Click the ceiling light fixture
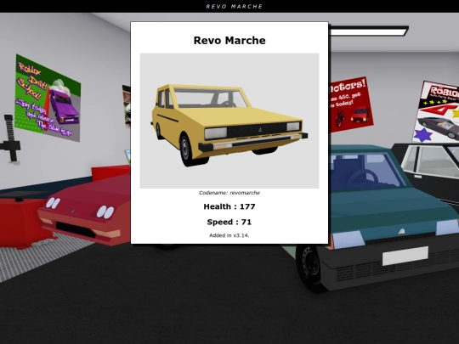Image resolution: width=459 pixels, height=344 pixels. pos(369,31)
